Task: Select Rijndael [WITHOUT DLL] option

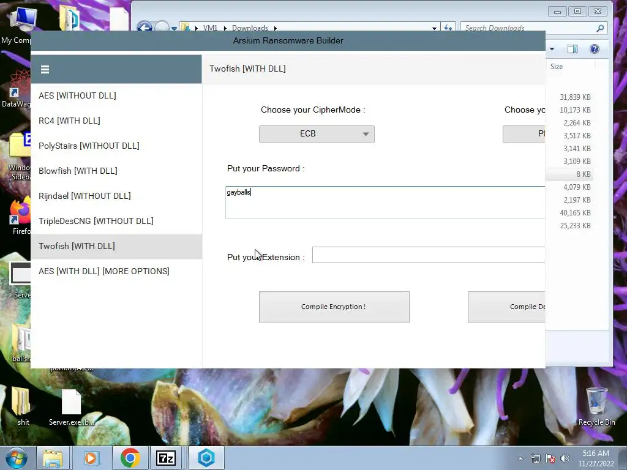Action: point(116,196)
